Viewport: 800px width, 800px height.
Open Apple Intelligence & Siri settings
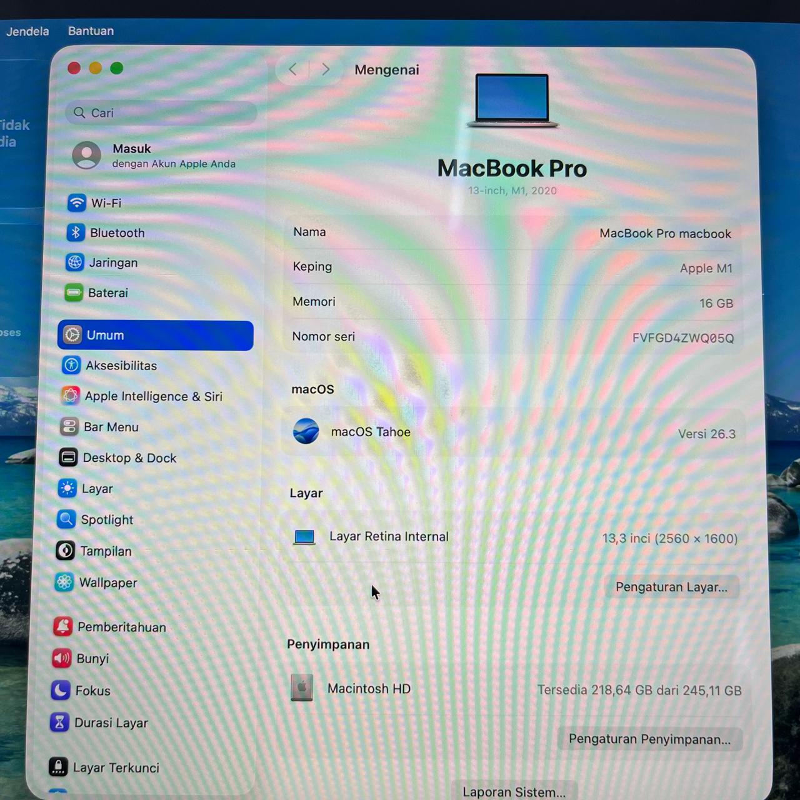pos(141,396)
